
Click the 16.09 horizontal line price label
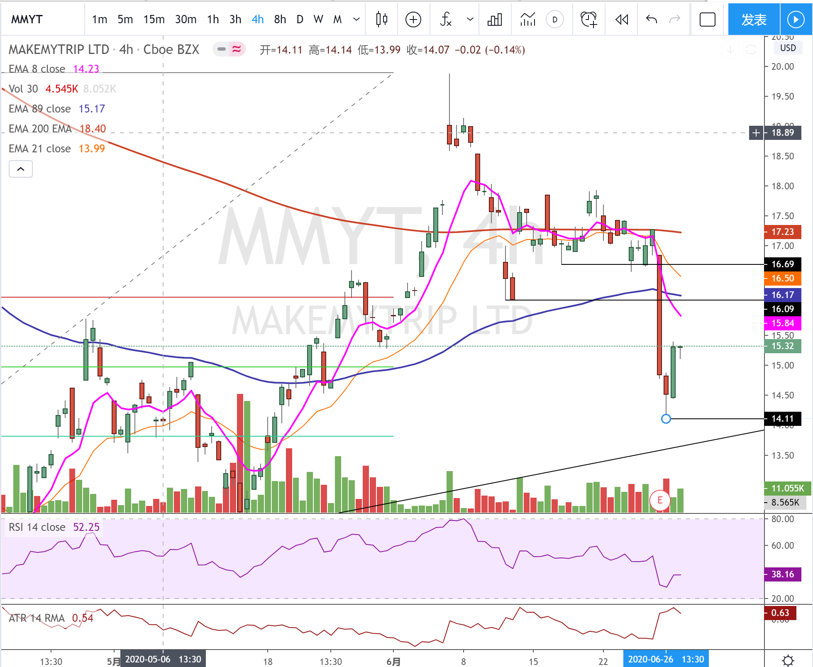coord(783,309)
